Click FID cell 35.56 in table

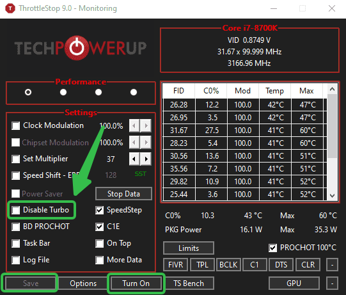(x=179, y=169)
